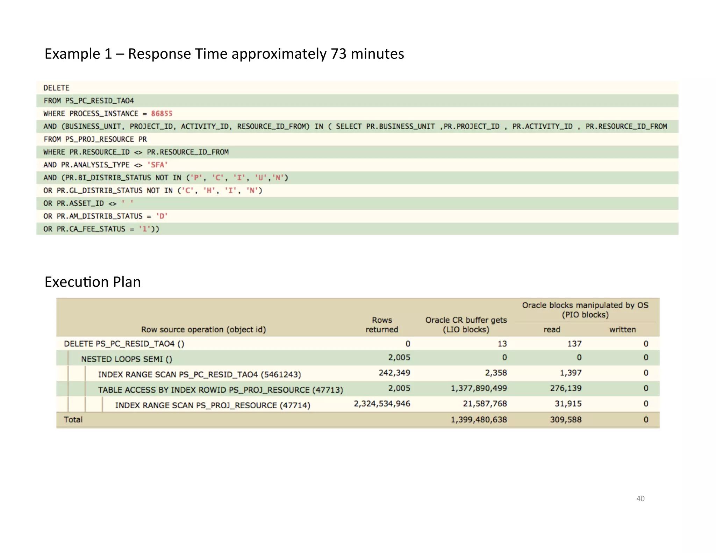Click 'Row source operation (object id)' column header
The image size is (716, 553).
pos(203,329)
